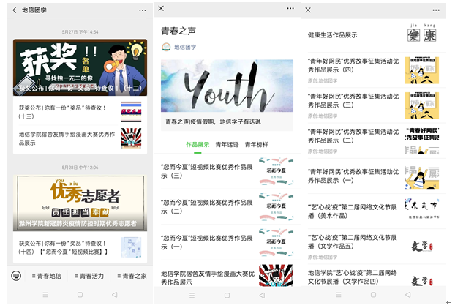The width and height of the screenshot is (455, 308).
Task: Tap Android back button under 青春之声 screen
Action: [262, 296]
